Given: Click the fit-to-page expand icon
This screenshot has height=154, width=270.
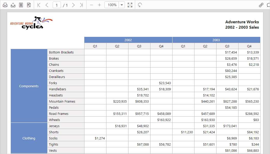Looking at the screenshot, I should tap(130, 5).
